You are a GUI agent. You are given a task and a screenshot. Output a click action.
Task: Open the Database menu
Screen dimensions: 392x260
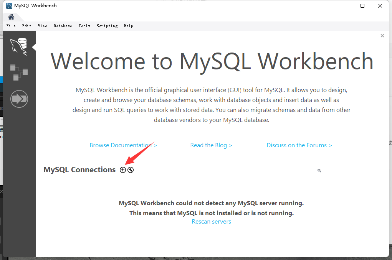pos(63,26)
